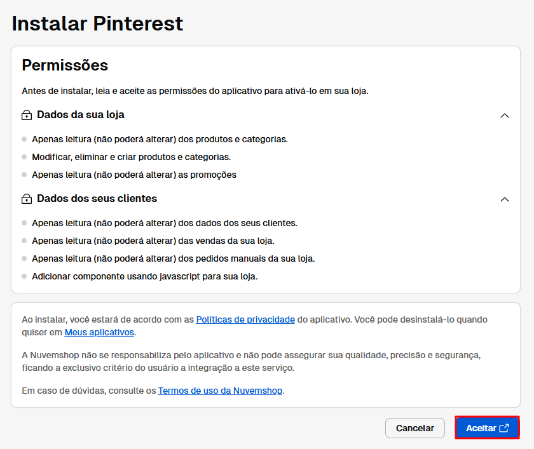534x449 pixels.
Task: Click the Instalar Pinterest page title
Action: click(97, 23)
